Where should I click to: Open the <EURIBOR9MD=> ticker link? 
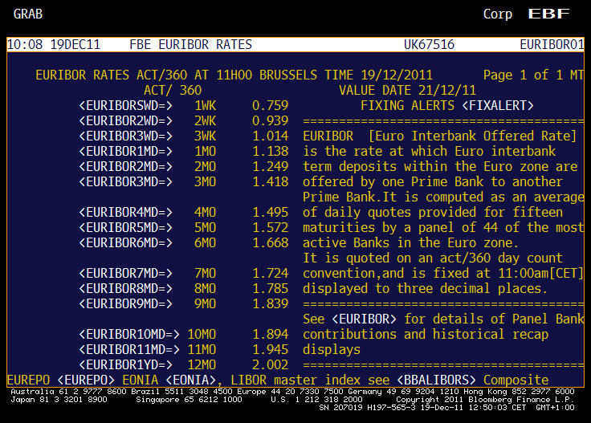tap(126, 304)
